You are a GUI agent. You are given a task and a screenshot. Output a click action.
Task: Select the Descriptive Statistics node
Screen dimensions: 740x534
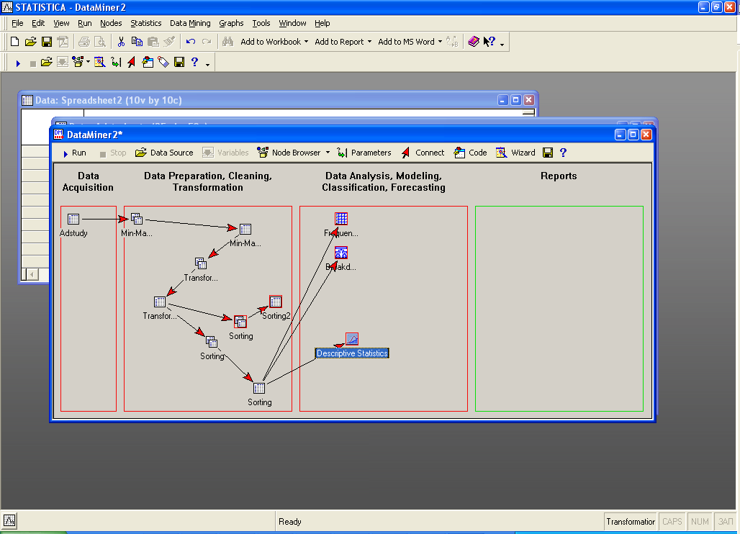(x=352, y=353)
